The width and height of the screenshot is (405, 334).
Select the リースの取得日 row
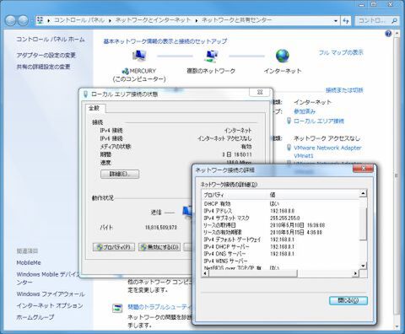[x=281, y=225]
